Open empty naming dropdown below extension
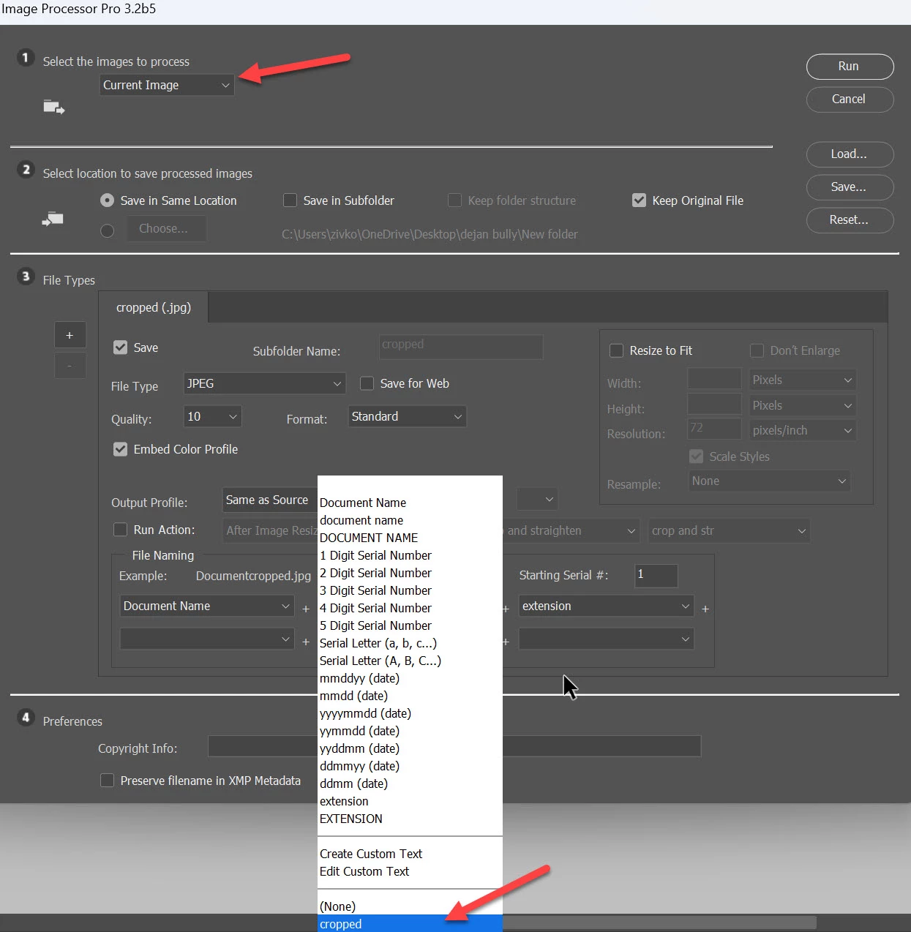This screenshot has height=932, width=911. point(606,639)
